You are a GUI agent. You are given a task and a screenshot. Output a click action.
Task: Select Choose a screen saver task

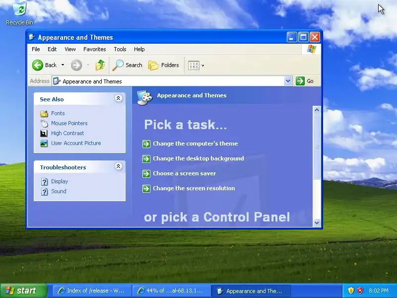coord(185,173)
